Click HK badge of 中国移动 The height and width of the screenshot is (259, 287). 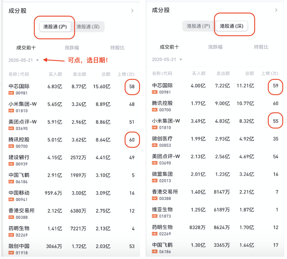click(x=11, y=199)
